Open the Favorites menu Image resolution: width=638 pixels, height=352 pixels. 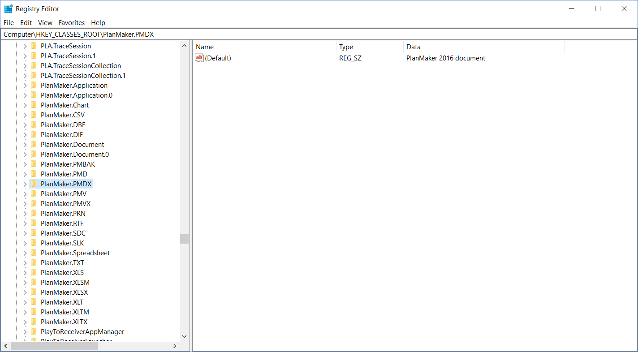pyautogui.click(x=72, y=23)
